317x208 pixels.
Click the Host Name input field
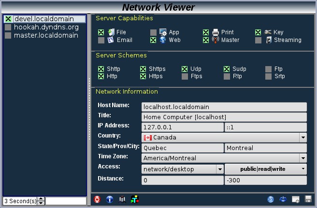pos(224,107)
